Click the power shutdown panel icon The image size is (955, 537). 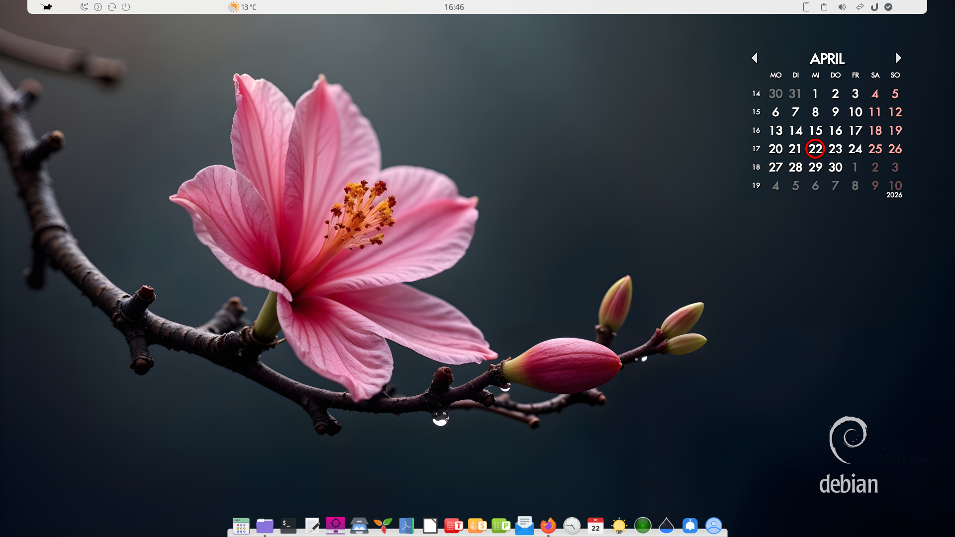pyautogui.click(x=126, y=7)
